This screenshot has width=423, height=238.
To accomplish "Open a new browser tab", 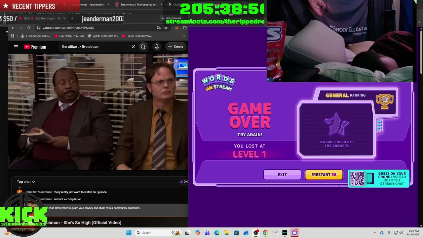I will (72, 18).
